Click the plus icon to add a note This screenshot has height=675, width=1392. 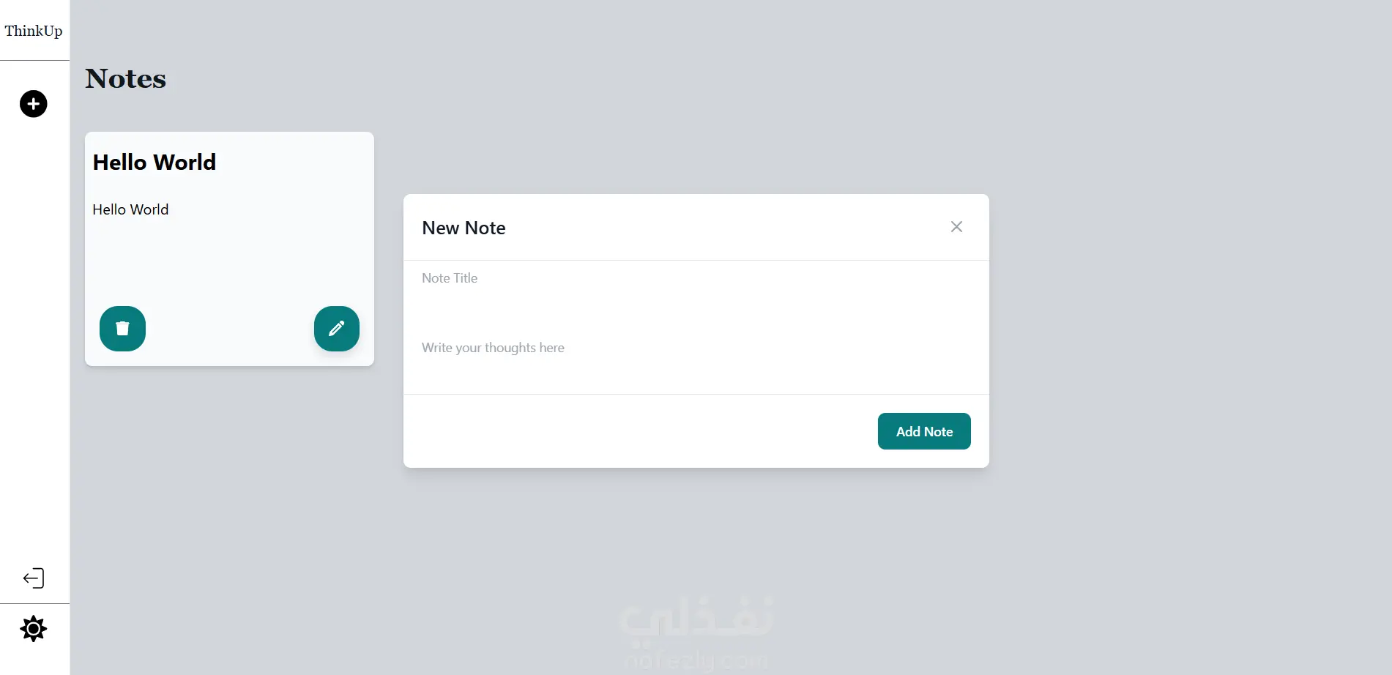[33, 104]
